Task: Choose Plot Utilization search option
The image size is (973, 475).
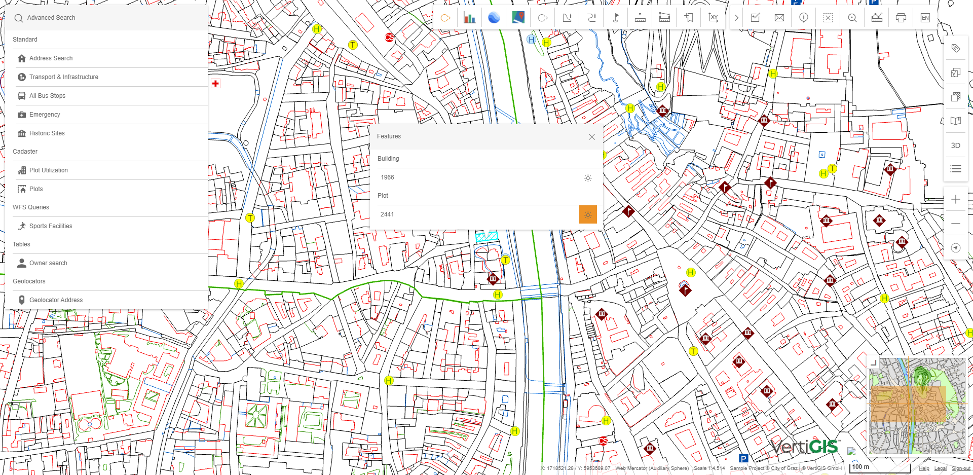Action: click(48, 170)
